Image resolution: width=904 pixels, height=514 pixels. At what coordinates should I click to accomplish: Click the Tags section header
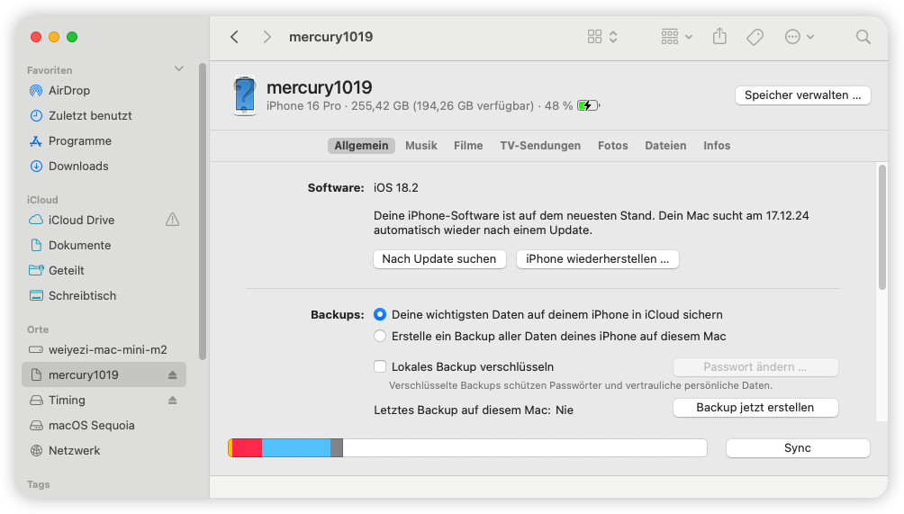point(39,484)
